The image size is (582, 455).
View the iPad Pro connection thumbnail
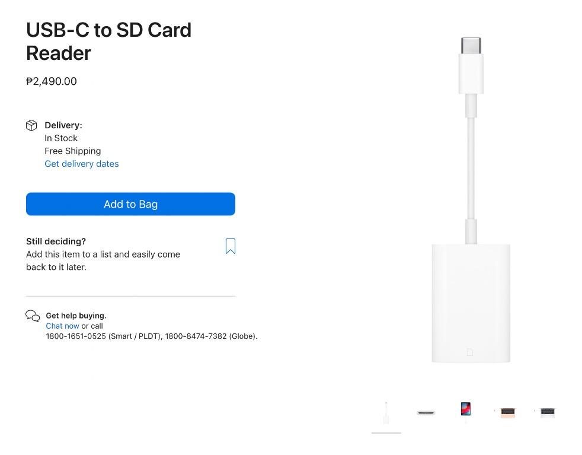[x=465, y=409]
